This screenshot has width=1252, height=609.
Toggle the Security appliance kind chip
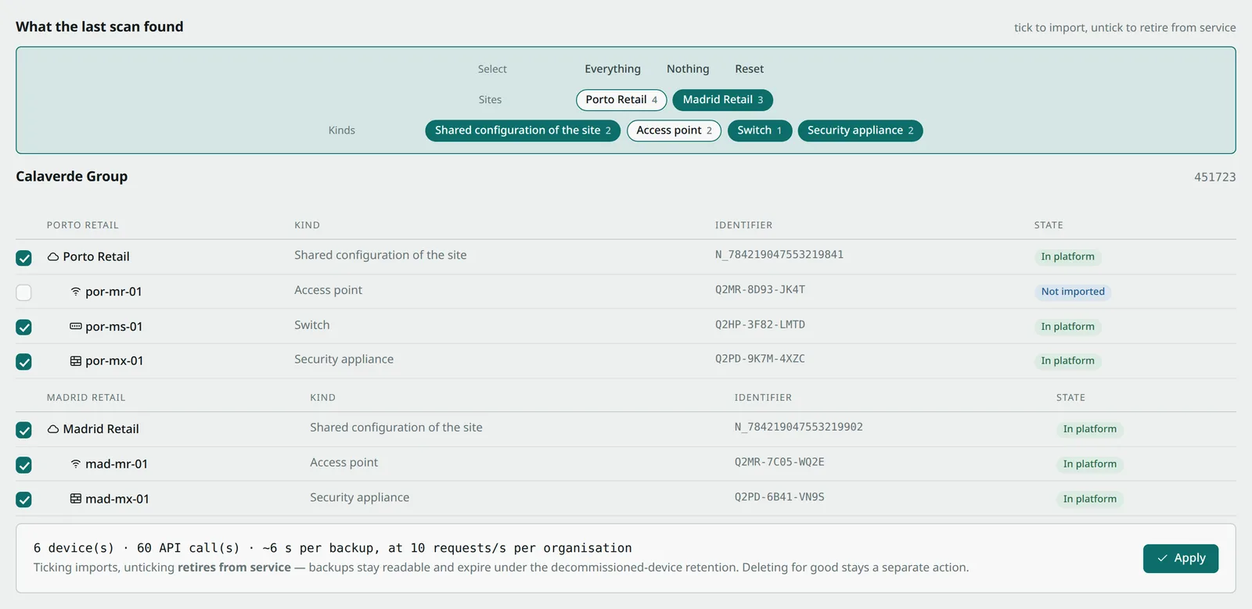(x=860, y=131)
